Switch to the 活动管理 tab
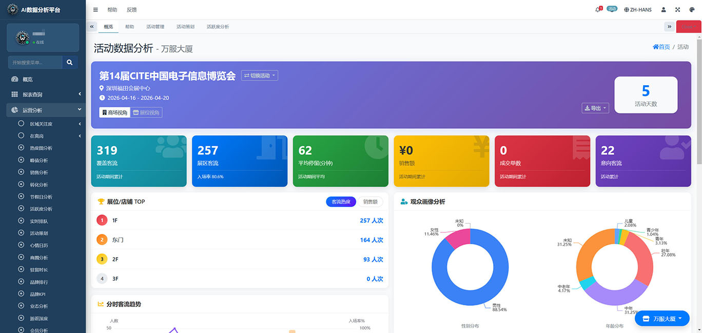The width and height of the screenshot is (702, 333). [155, 27]
